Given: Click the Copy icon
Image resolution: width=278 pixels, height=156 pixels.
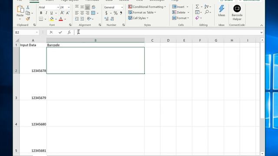Looking at the screenshot, I should click(28, 13).
